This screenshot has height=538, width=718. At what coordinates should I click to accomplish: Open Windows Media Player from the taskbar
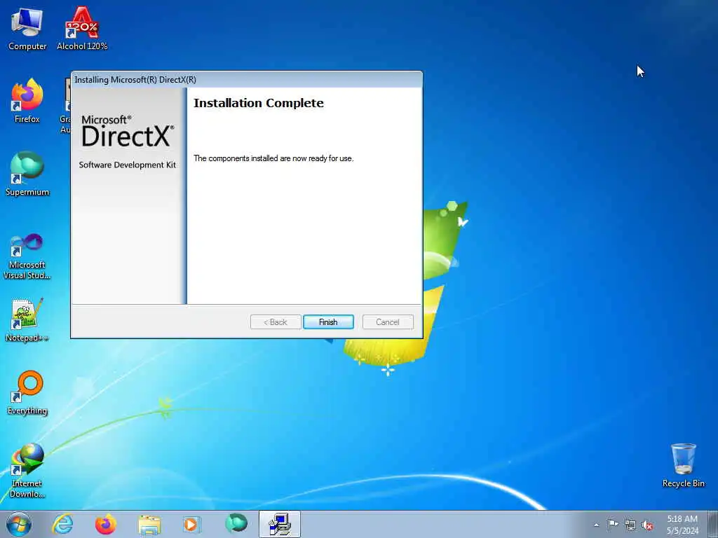coord(192,524)
